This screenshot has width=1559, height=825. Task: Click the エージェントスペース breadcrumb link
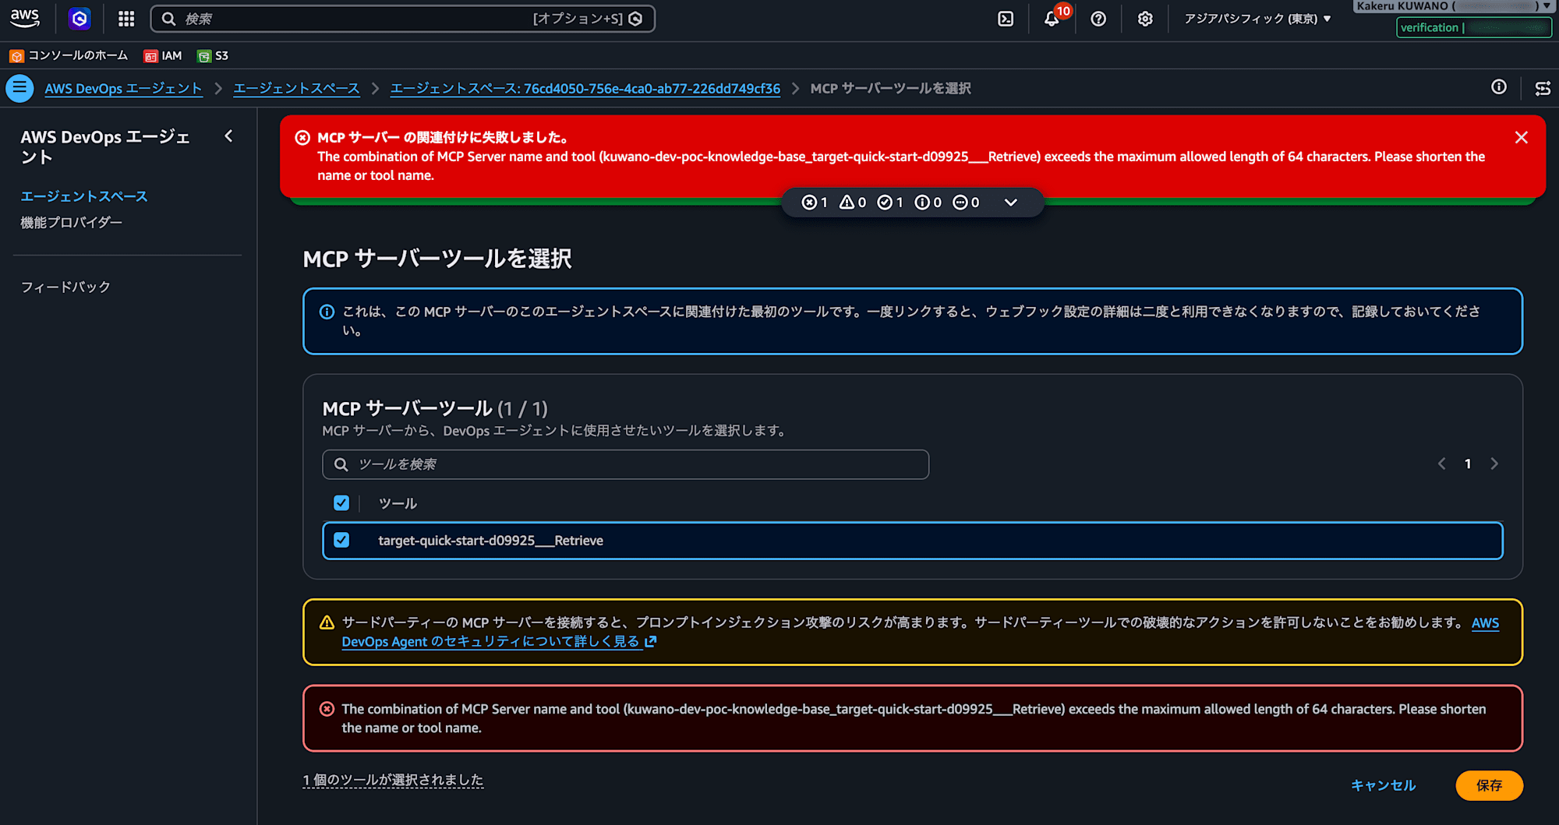tap(296, 89)
